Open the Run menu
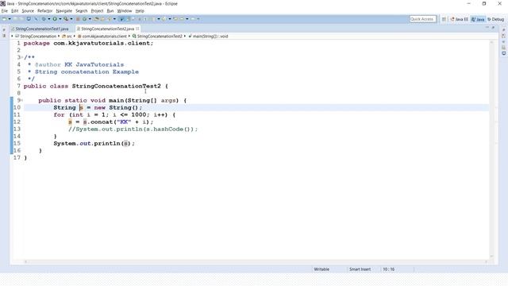The height and width of the screenshot is (286, 508). tap(110, 11)
